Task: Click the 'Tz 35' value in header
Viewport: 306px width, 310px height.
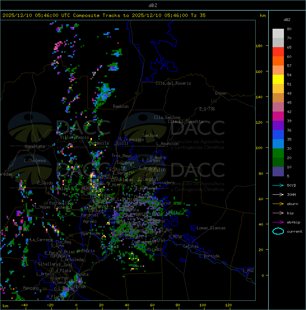Action: pyautogui.click(x=198, y=15)
